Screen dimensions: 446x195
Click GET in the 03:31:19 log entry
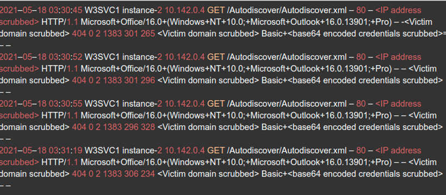tap(216, 150)
